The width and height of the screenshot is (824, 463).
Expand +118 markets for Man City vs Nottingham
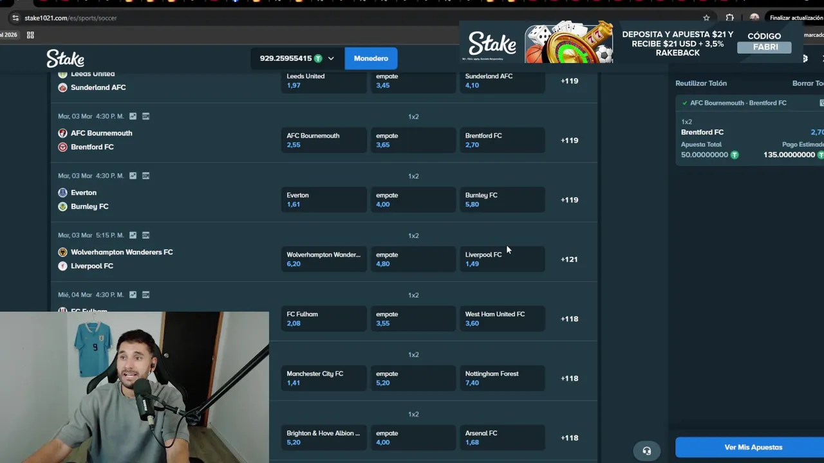[x=569, y=378]
